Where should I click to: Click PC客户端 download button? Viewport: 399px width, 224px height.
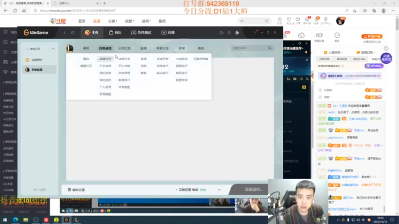[x=372, y=36]
